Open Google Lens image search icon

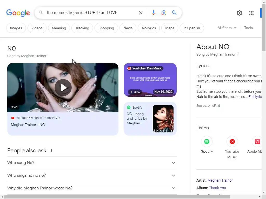coord(164,13)
